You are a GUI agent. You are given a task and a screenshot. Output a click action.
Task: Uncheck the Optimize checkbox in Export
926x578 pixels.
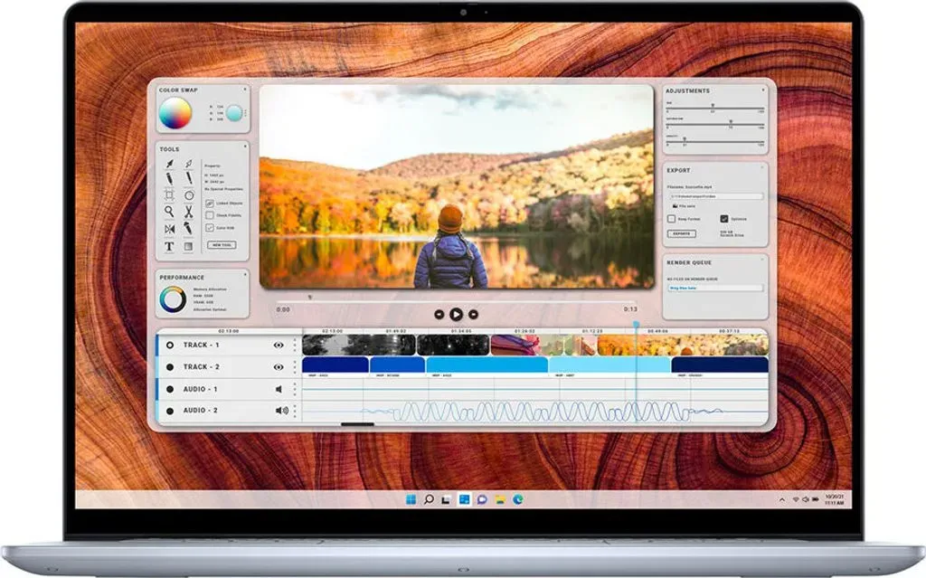pyautogui.click(x=724, y=219)
